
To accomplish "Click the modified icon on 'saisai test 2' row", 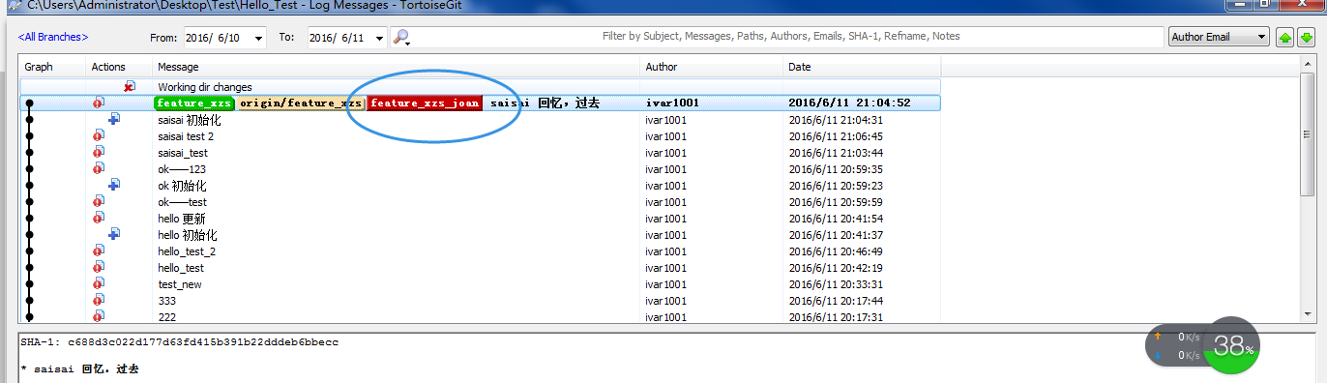I will [x=98, y=135].
